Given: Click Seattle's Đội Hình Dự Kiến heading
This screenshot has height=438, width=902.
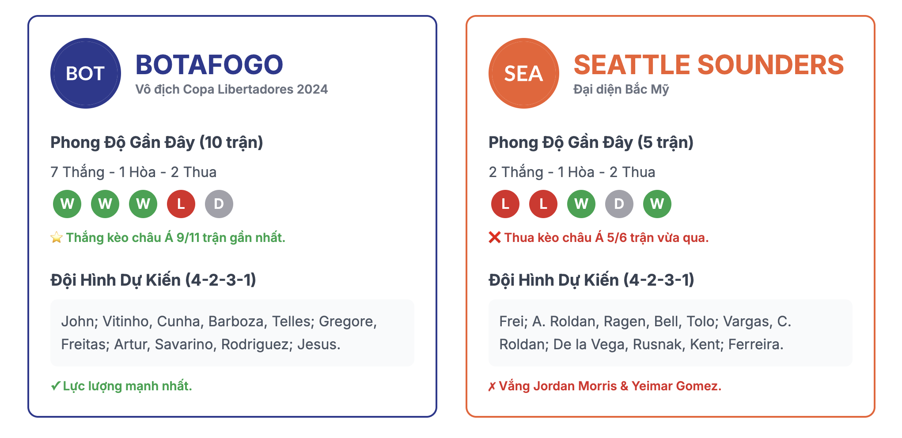Looking at the screenshot, I should (x=591, y=280).
